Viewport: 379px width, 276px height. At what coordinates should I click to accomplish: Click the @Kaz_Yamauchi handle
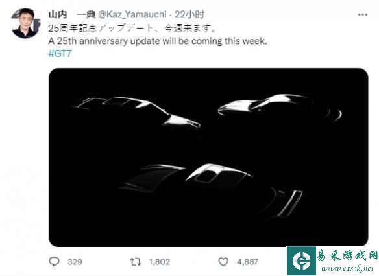pyautogui.click(x=132, y=15)
